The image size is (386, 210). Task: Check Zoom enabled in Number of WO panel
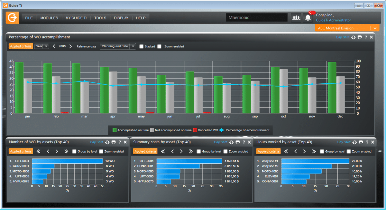click(x=101, y=151)
